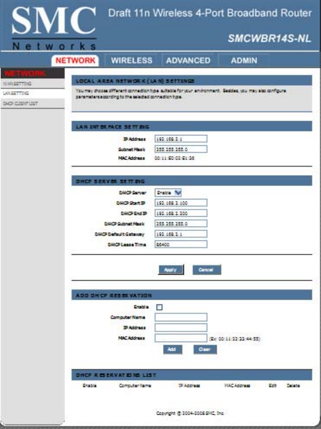This screenshot has height=429, width=321.
Task: Tick the DHCP reservation Enable checkbox
Action: pyautogui.click(x=159, y=307)
